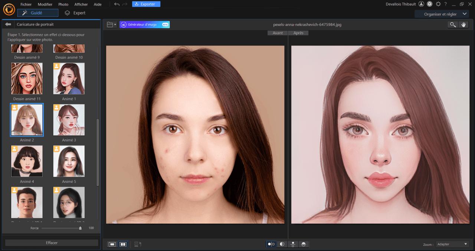Open the folder icon's dropdown arrow
Image resolution: width=475 pixels, height=251 pixels.
click(x=115, y=24)
